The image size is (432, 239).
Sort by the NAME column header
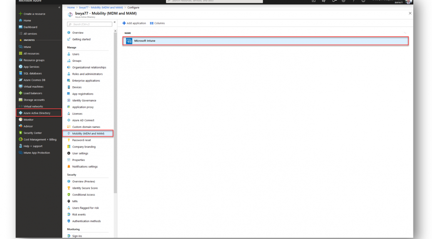tap(128, 33)
